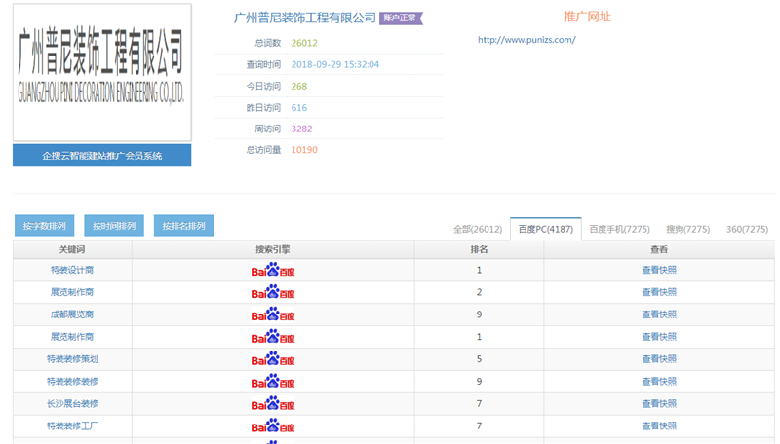Click 企搜云智能建站推广会员系统 blue button
Image resolution: width=780 pixels, height=444 pixels.
tap(101, 156)
